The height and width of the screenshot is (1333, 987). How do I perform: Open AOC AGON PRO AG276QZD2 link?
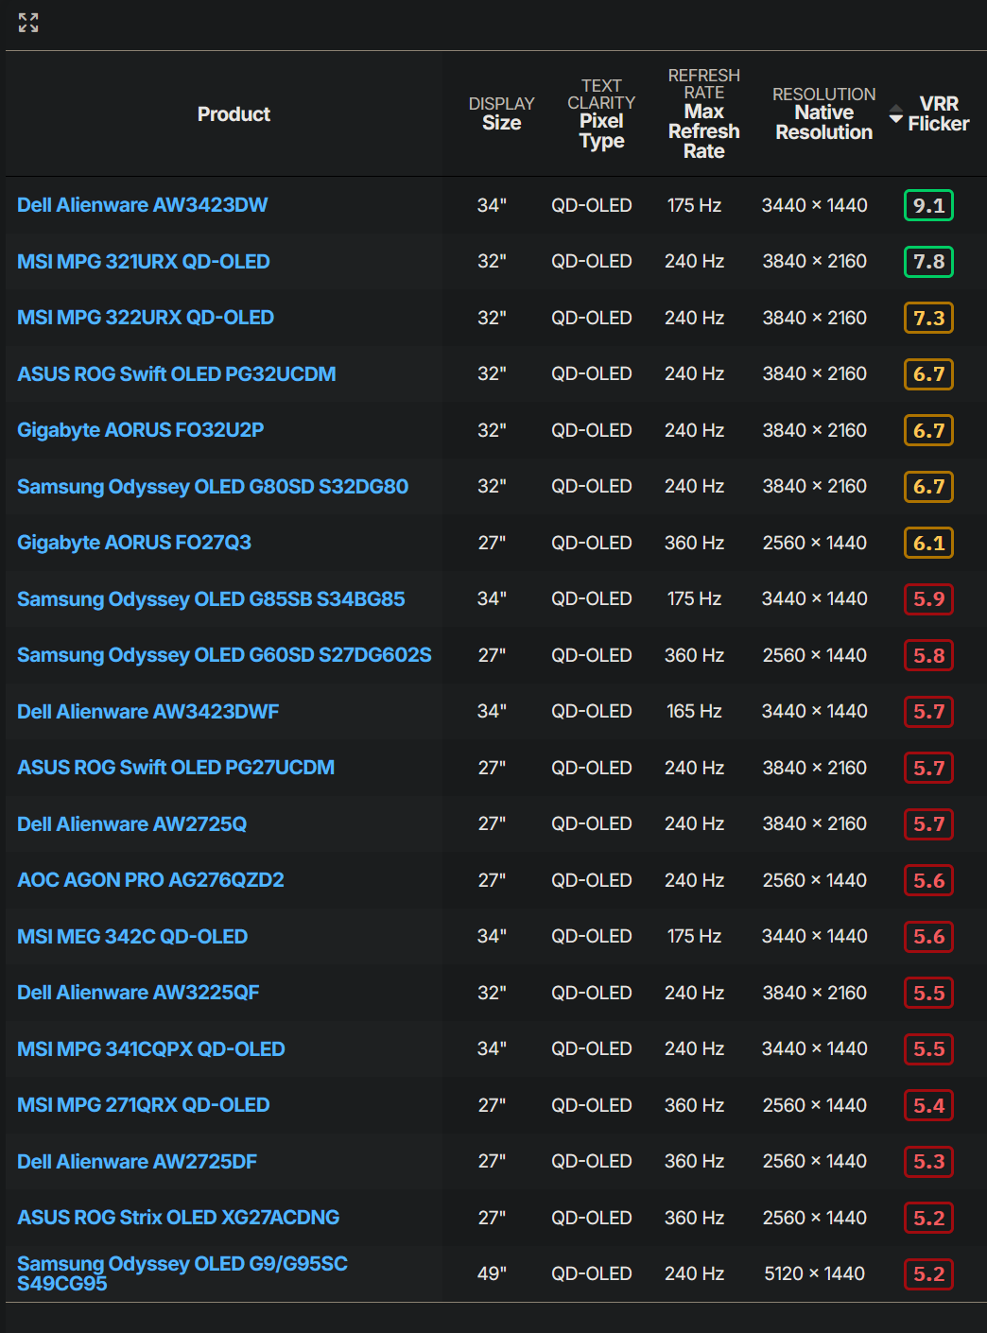150,880
